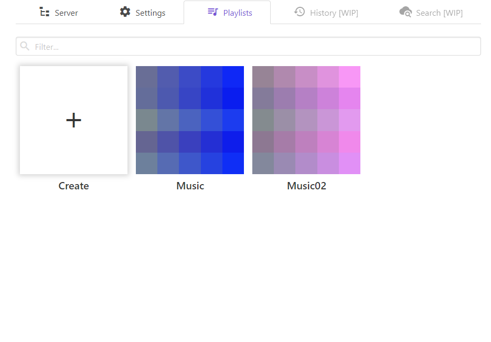Image resolution: width=491 pixels, height=342 pixels.
Task: Click the magnifier icon in the filter box
Action: tap(25, 46)
